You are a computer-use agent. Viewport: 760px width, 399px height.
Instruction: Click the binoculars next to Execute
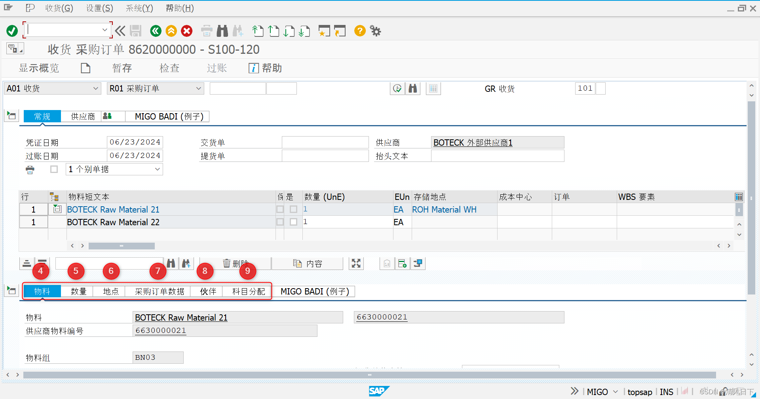413,88
